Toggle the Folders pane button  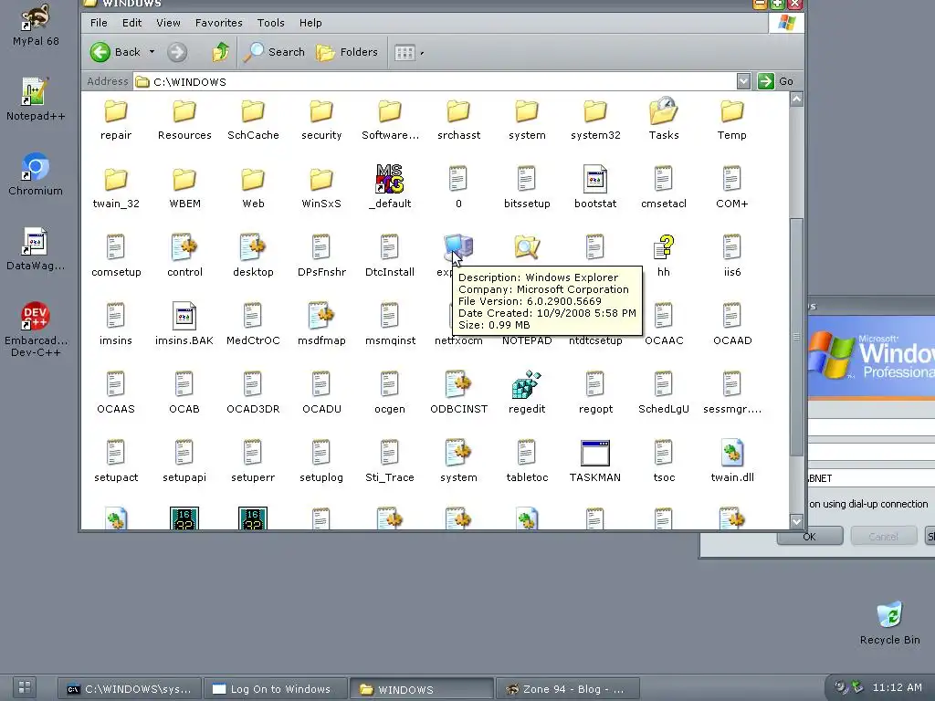click(346, 52)
